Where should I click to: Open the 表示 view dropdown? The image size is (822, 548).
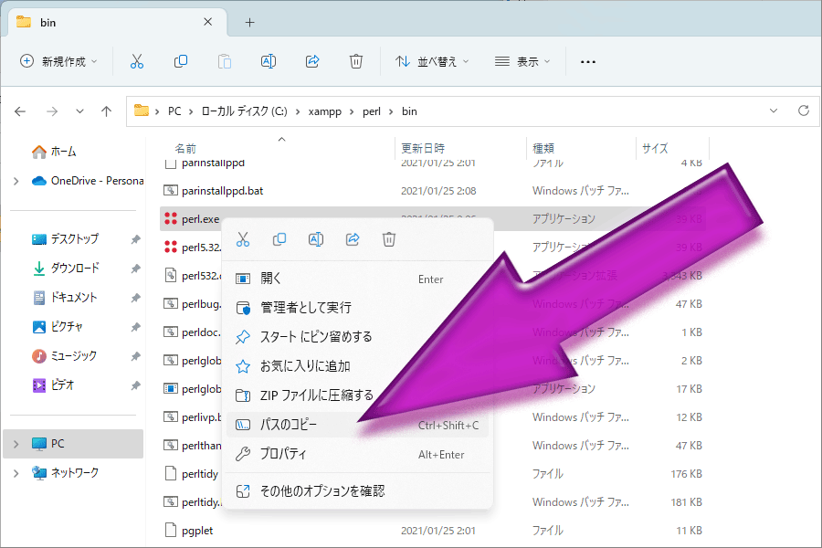pyautogui.click(x=522, y=61)
